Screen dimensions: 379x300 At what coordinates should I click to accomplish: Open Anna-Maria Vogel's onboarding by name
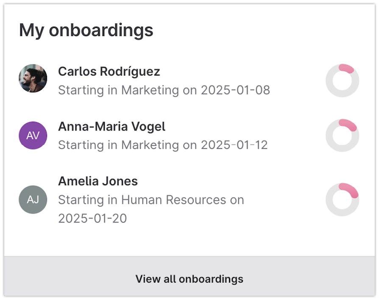[111, 126]
